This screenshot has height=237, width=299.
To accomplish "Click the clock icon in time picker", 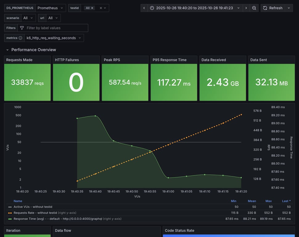I will coord(152,8).
